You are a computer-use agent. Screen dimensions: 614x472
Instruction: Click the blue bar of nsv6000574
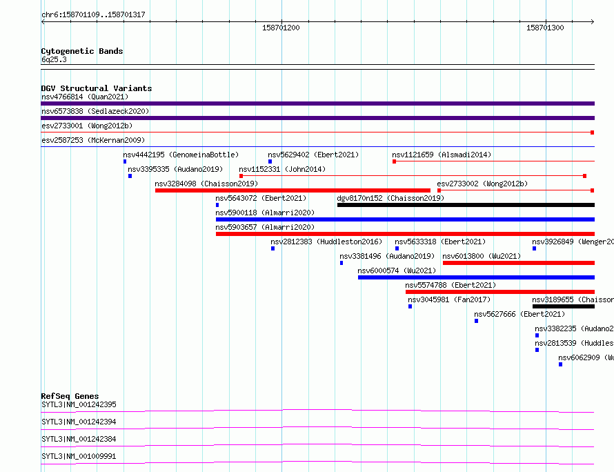476,277
